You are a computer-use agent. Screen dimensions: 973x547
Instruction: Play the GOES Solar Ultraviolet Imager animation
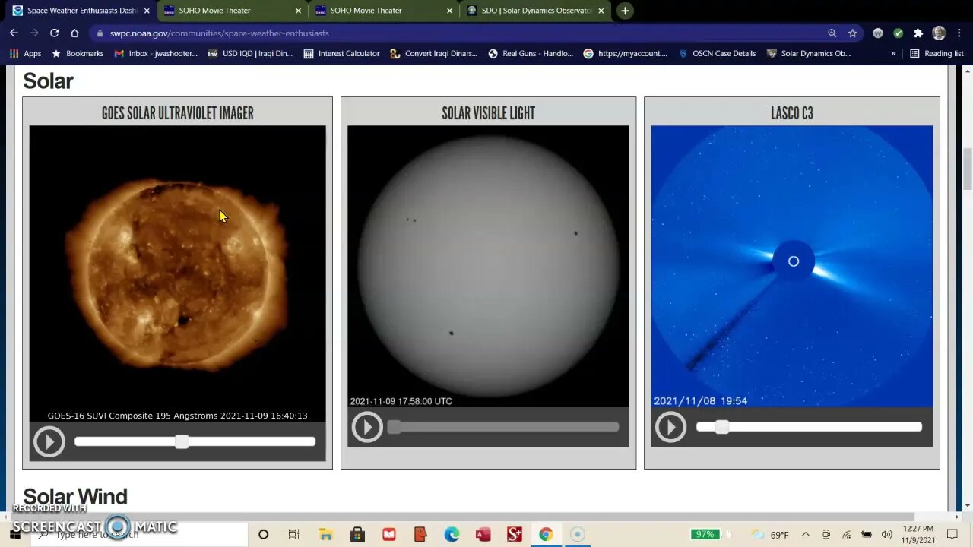point(49,441)
